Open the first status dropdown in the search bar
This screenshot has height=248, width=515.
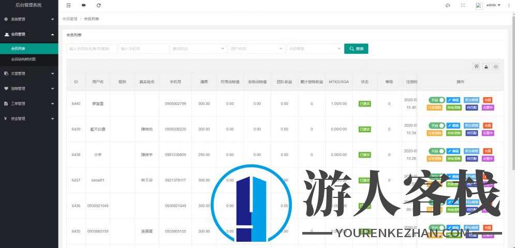pyautogui.click(x=198, y=49)
